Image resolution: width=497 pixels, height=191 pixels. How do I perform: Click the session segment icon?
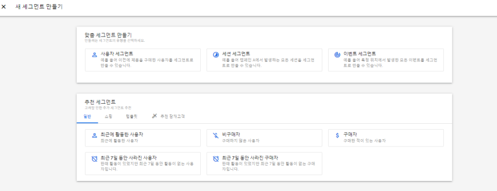[x=216, y=54]
